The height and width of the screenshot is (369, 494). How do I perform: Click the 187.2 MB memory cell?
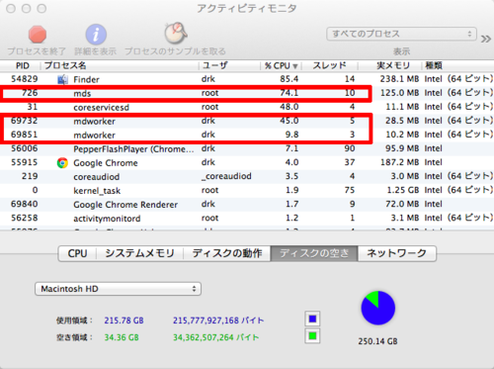pyautogui.click(x=399, y=162)
